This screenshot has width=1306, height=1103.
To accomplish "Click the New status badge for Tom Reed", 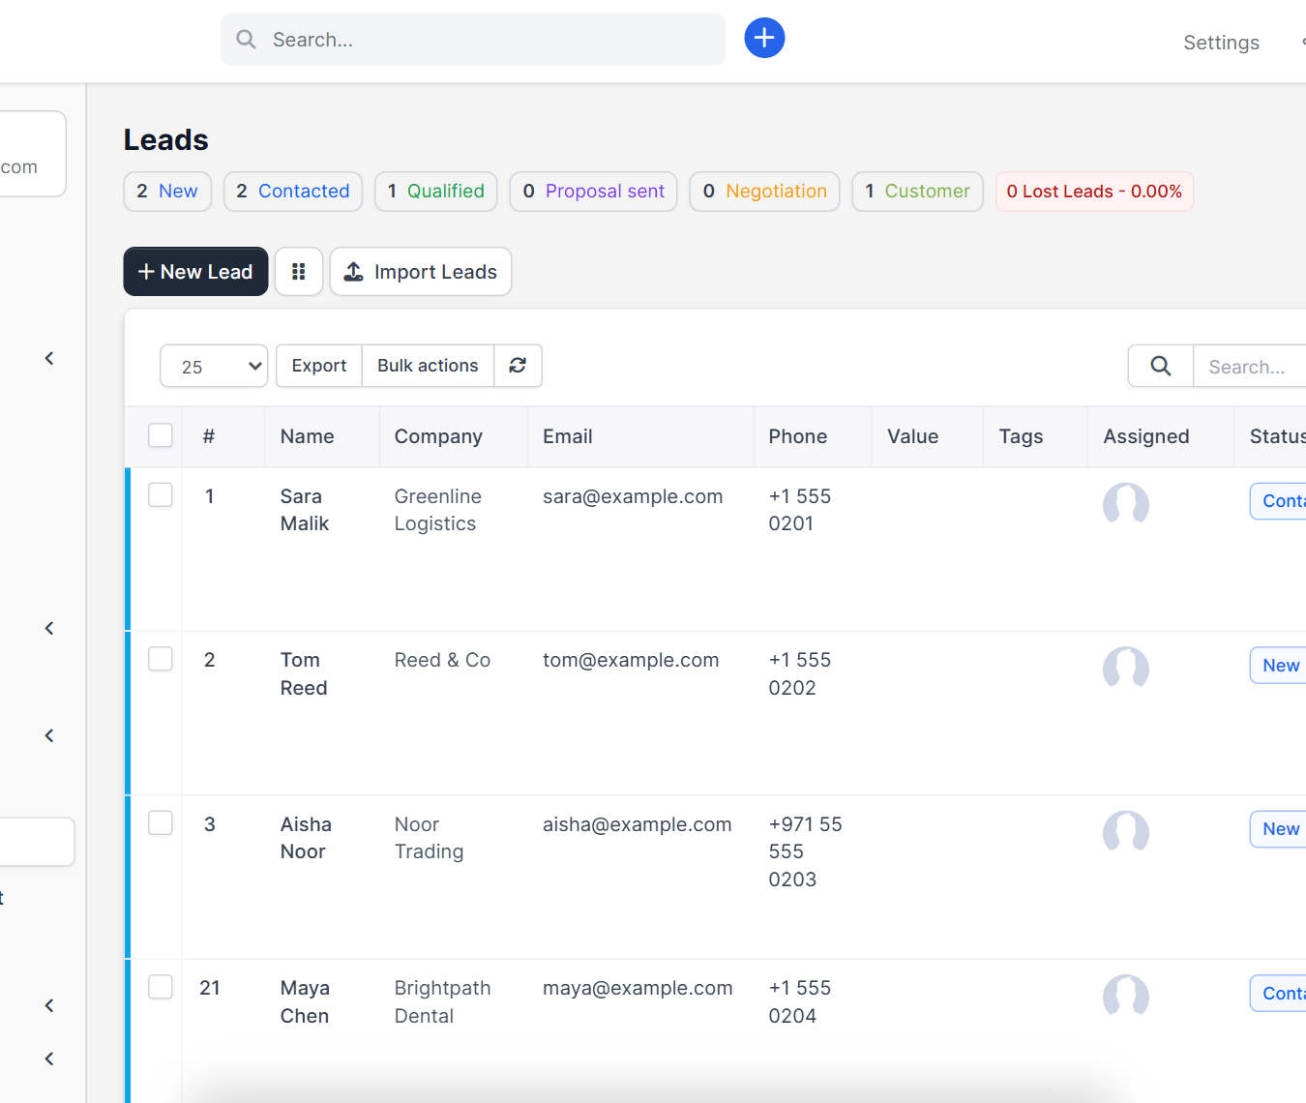I will 1280,665.
